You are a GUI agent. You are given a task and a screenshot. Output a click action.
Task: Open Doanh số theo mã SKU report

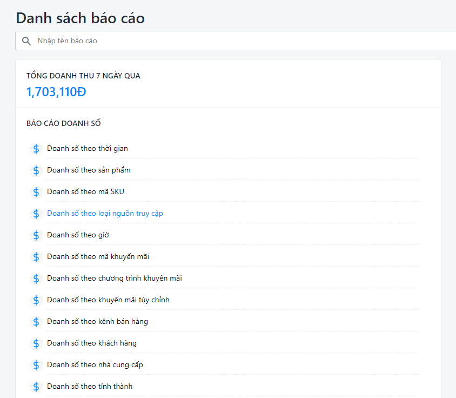[85, 191]
